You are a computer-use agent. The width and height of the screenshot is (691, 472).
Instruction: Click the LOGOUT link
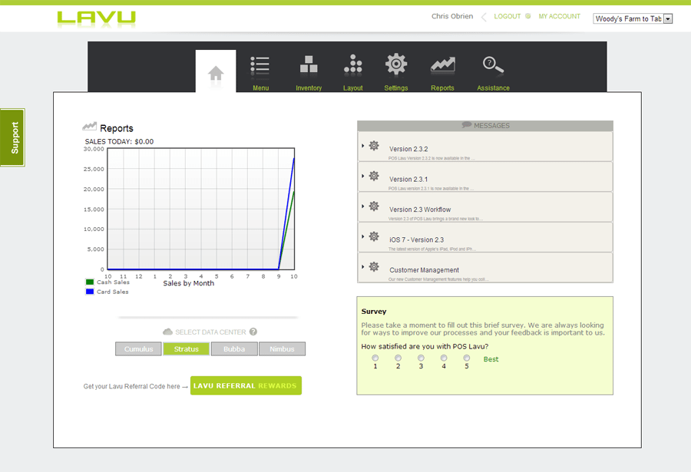pyautogui.click(x=508, y=16)
